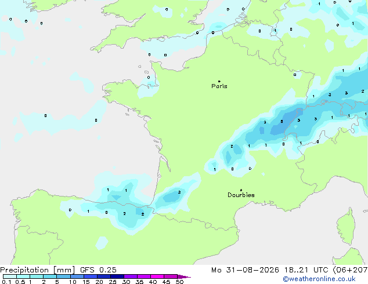Select the 20–25 mm dark blue swatch
Screen dimensions: 368x284
click(x=103, y=276)
